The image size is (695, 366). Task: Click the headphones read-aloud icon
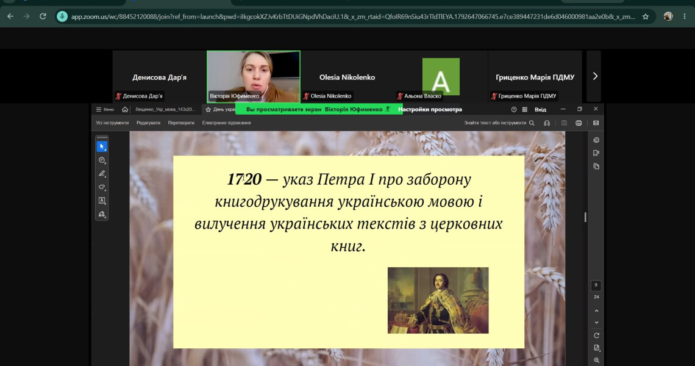coord(547,123)
